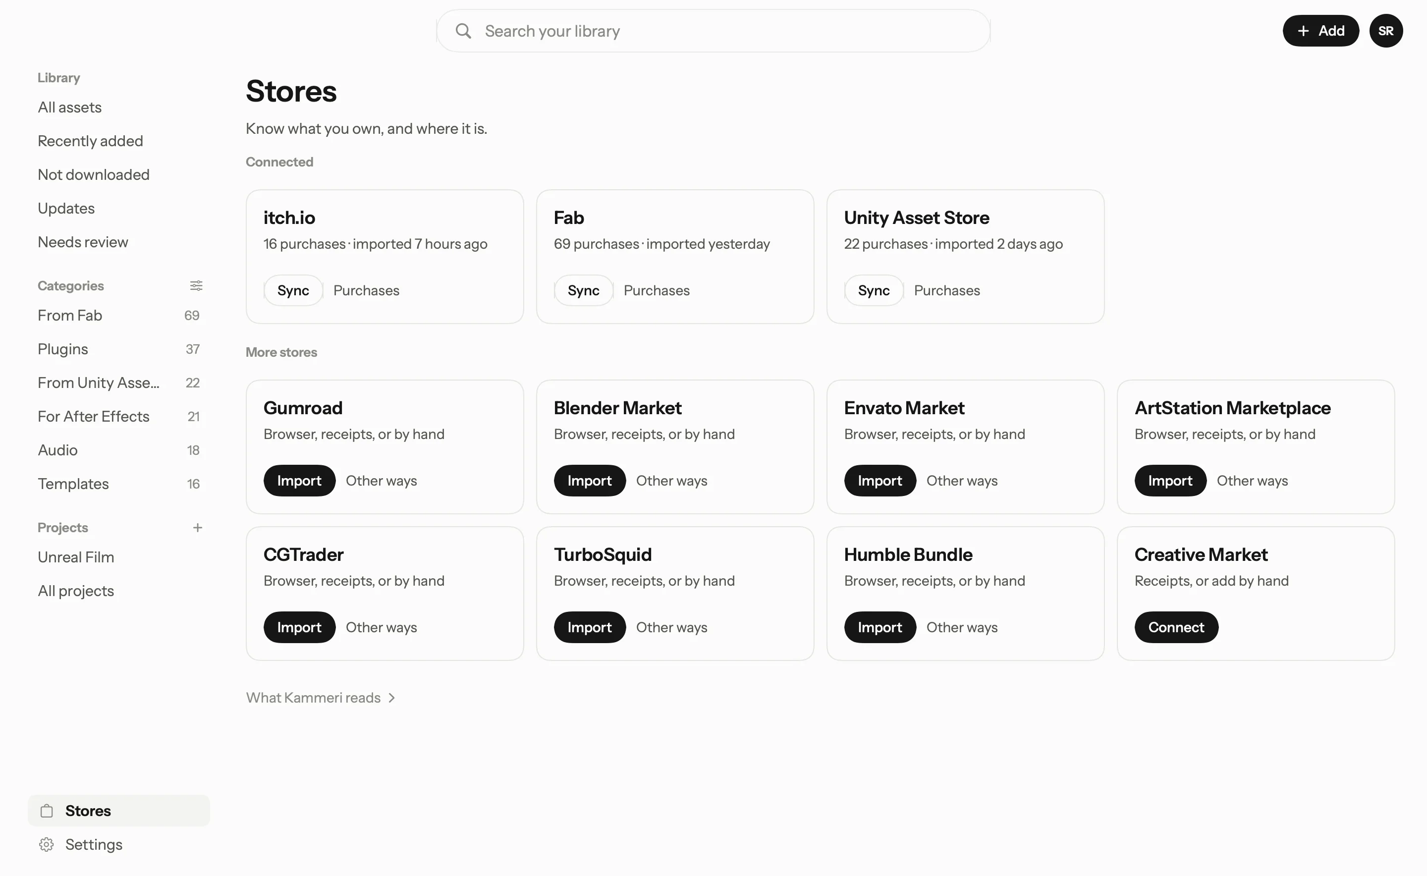The height and width of the screenshot is (876, 1427).
Task: Select the From Unity Asset category
Action: 119,383
